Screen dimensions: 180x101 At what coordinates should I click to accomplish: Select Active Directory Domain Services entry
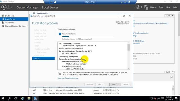pyautogui.click(x=71, y=49)
